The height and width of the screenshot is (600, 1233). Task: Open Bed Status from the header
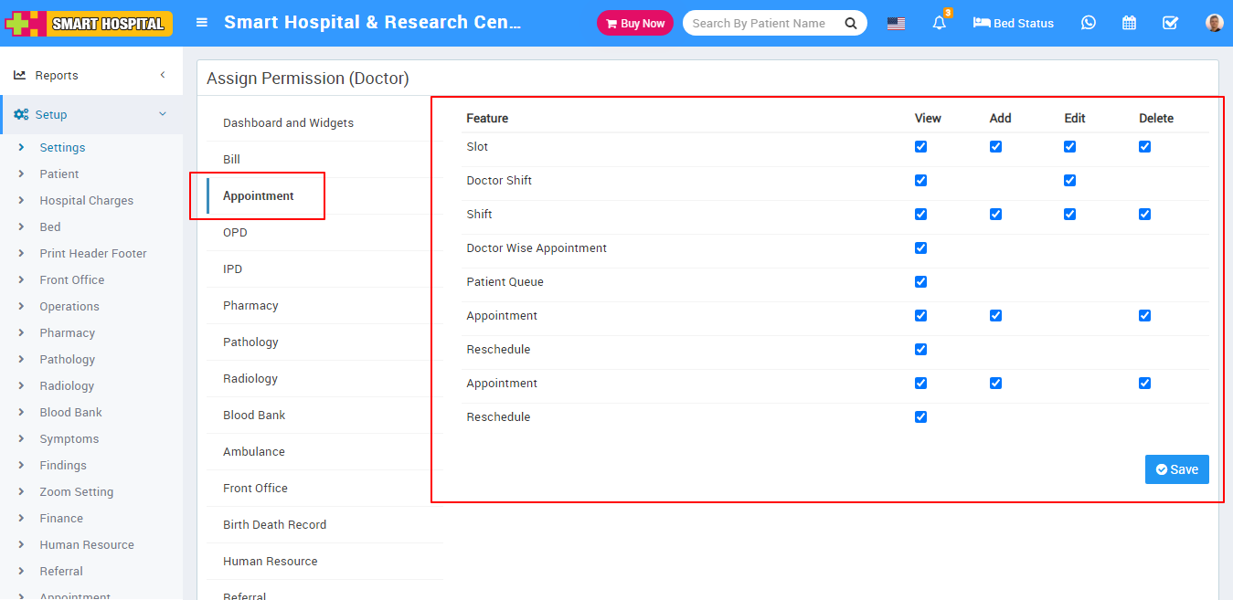[1013, 23]
